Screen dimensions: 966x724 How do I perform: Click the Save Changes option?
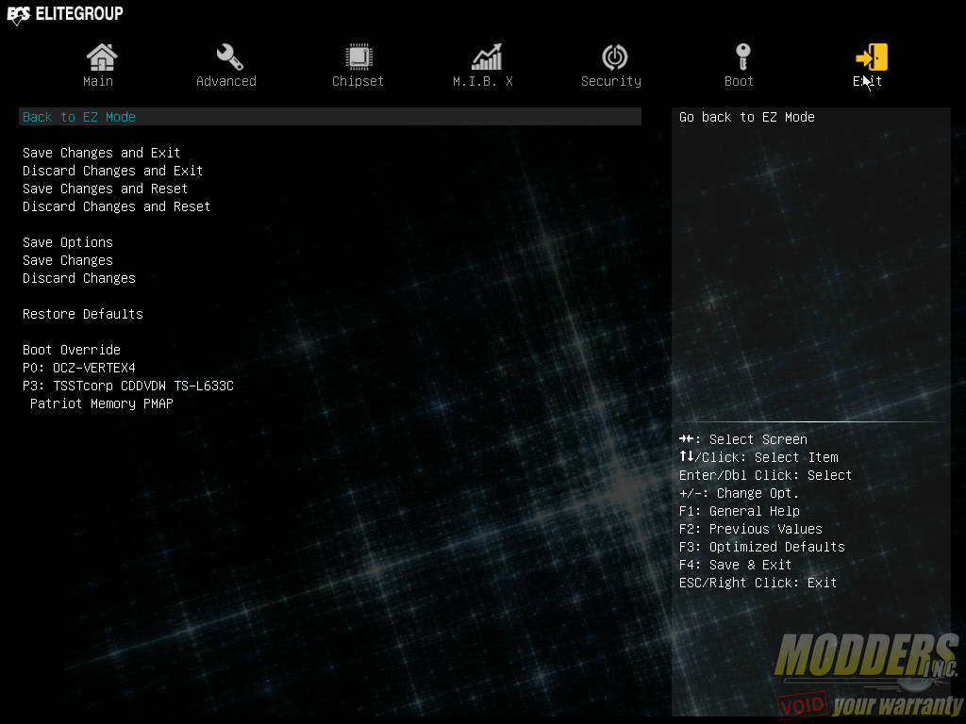pyautogui.click(x=68, y=260)
